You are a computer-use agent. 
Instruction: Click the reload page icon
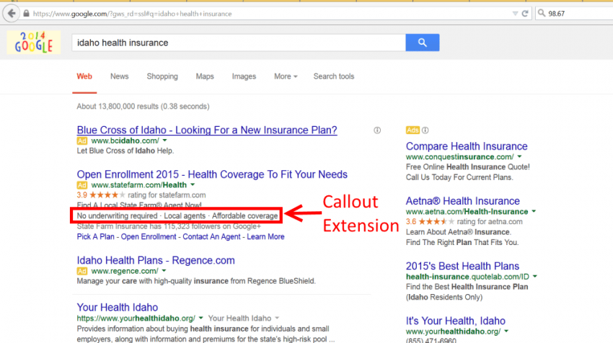pyautogui.click(x=525, y=14)
